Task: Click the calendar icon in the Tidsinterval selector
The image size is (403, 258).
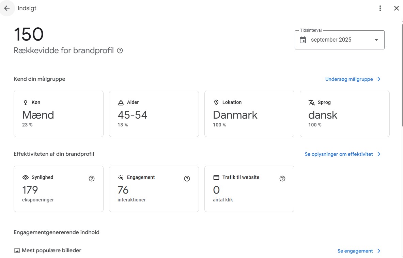Action: coord(303,39)
